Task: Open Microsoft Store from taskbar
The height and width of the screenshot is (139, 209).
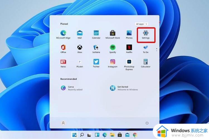Action: tap(120, 135)
